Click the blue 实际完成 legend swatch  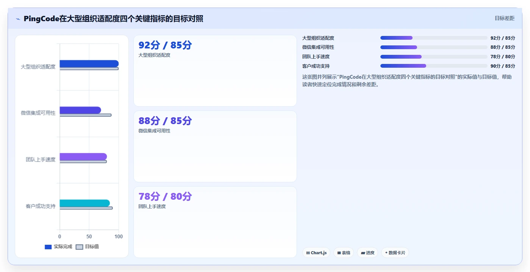[x=48, y=247]
